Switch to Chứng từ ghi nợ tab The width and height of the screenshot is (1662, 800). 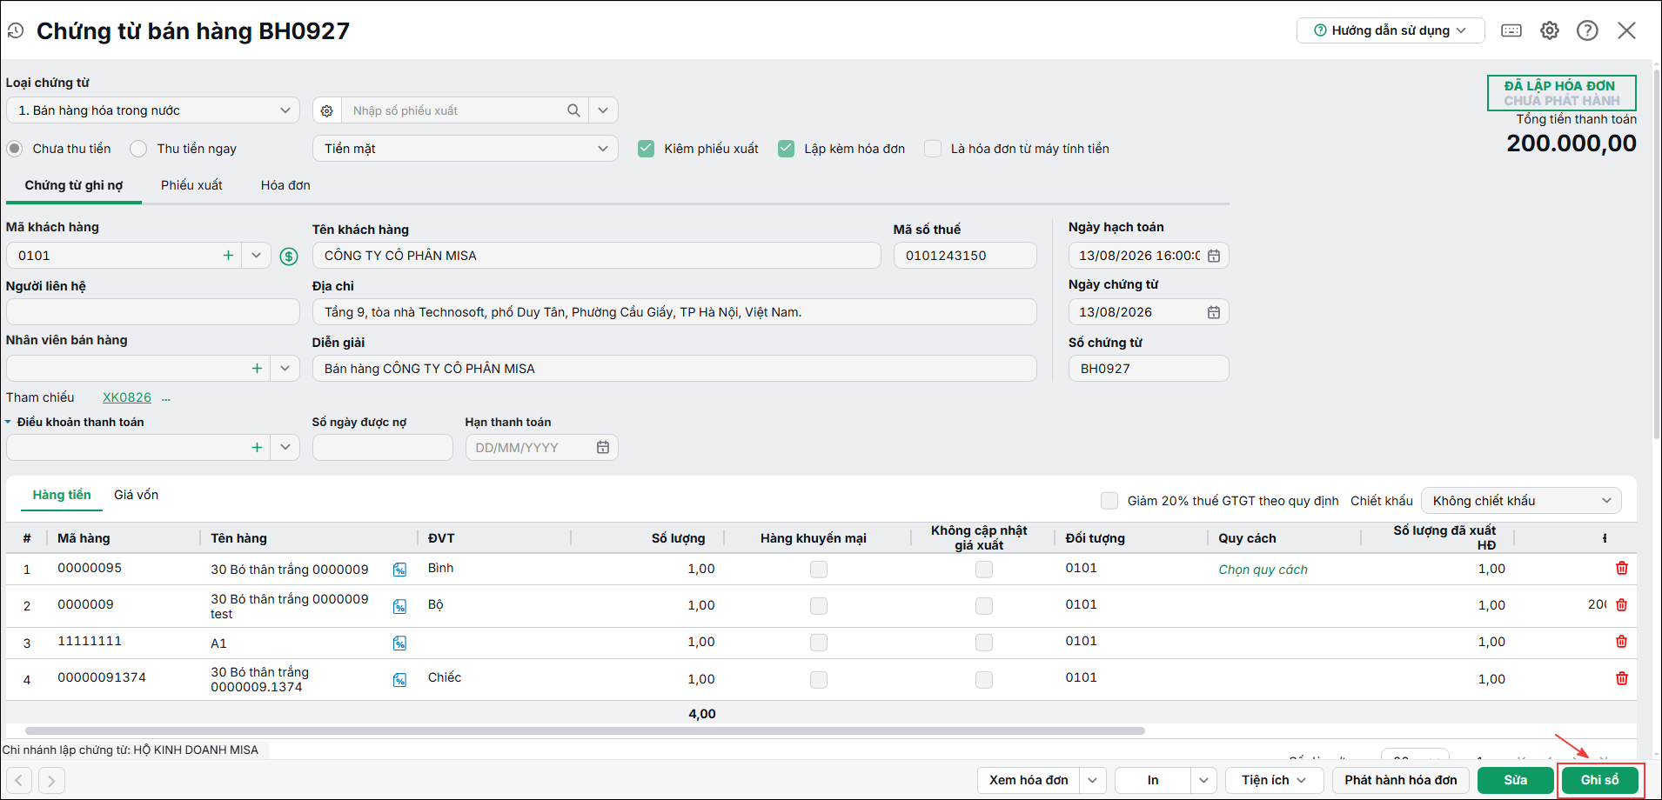pyautogui.click(x=74, y=185)
